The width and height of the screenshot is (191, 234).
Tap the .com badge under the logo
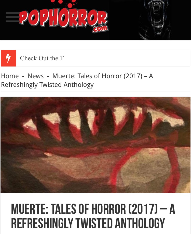(100, 29)
